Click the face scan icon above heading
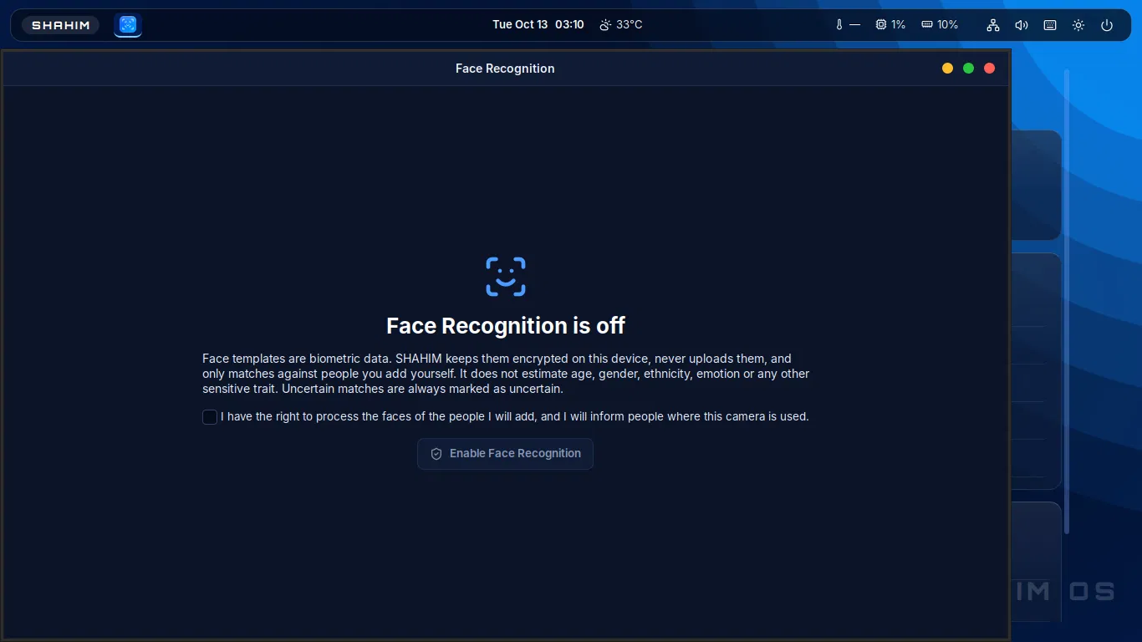Image resolution: width=1142 pixels, height=642 pixels. (506, 276)
